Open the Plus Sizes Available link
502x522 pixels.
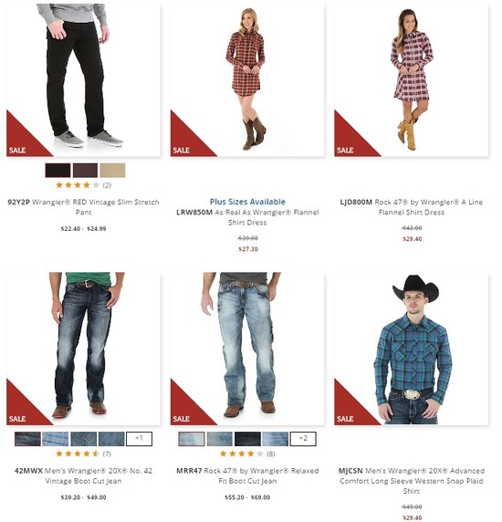coord(247,202)
